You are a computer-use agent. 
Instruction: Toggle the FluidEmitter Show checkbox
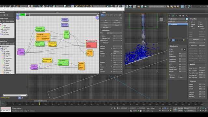coord(170,52)
